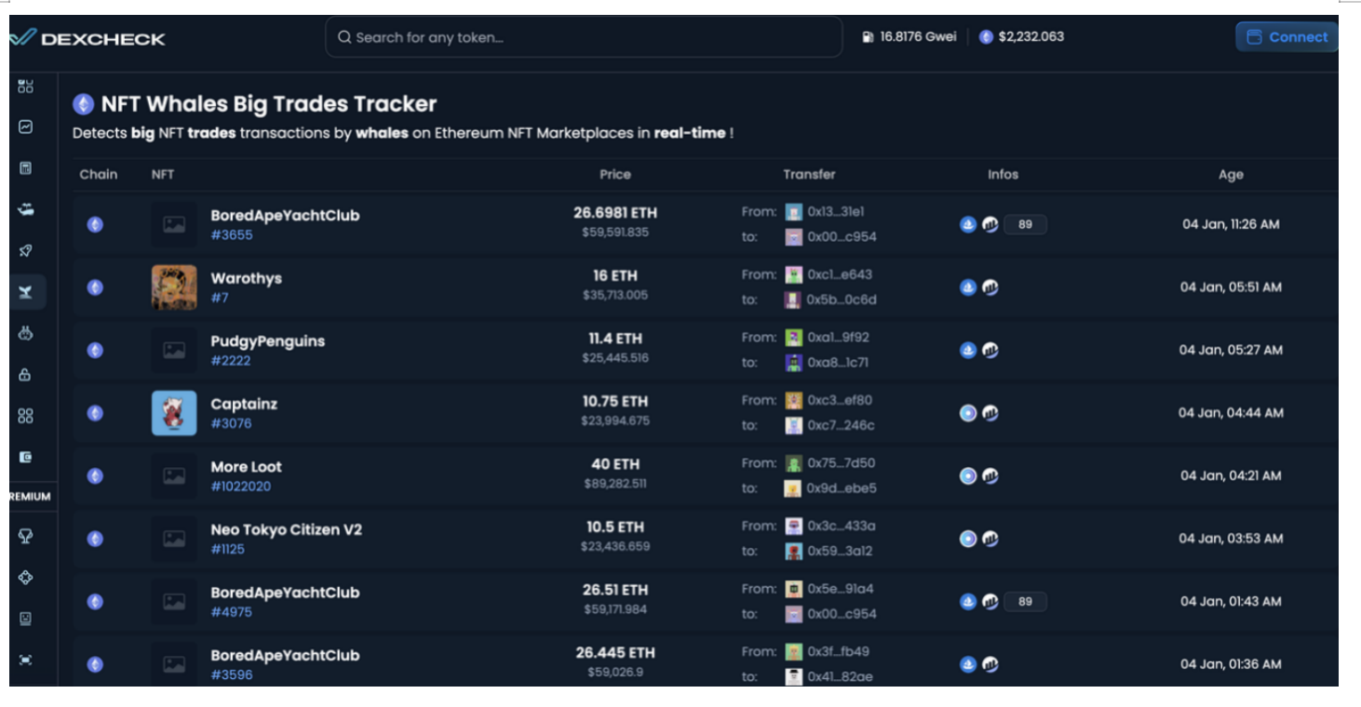Image resolution: width=1361 pixels, height=707 pixels.
Task: Open sender address 0x13...31e1
Action: [x=835, y=212]
